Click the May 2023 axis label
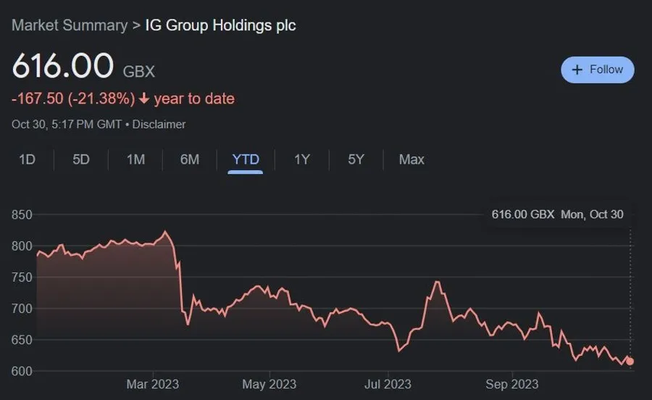652x400 pixels. pos(269,384)
